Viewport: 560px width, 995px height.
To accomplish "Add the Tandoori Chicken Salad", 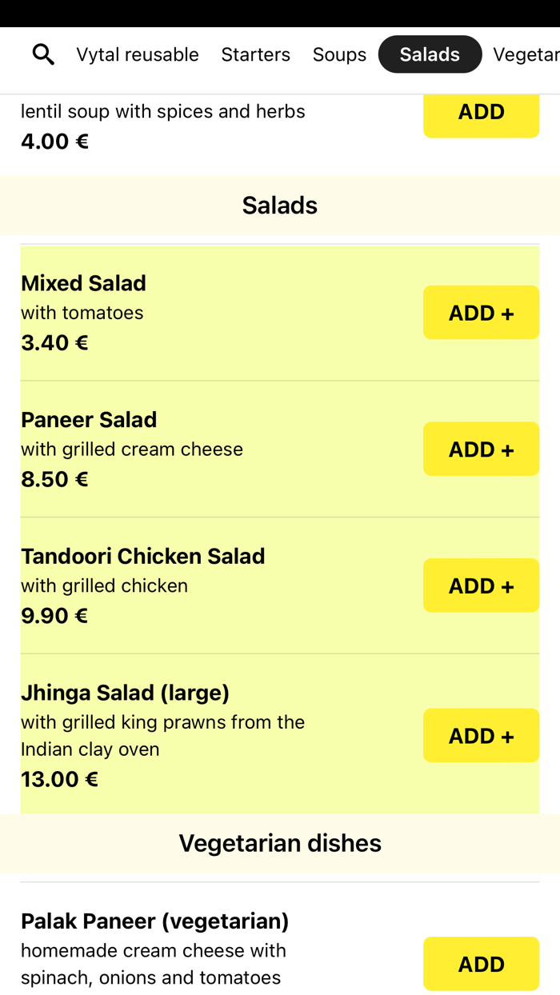I will coord(481,585).
